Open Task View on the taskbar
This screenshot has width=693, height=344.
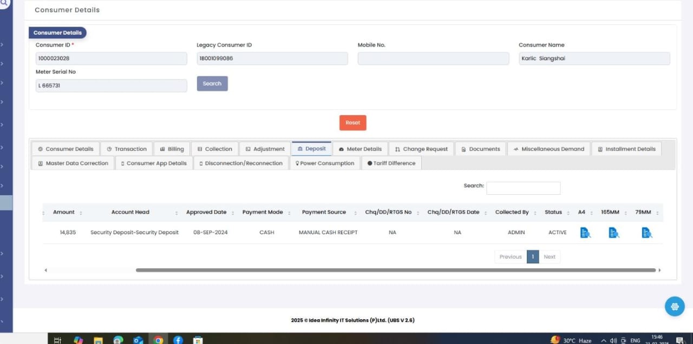click(58, 340)
